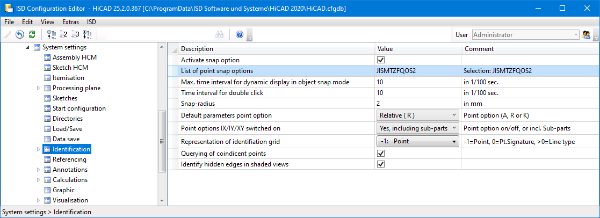The height and width of the screenshot is (218, 600).
Task: Click the tree panel vertical scrollbar thumb
Action: (162, 141)
